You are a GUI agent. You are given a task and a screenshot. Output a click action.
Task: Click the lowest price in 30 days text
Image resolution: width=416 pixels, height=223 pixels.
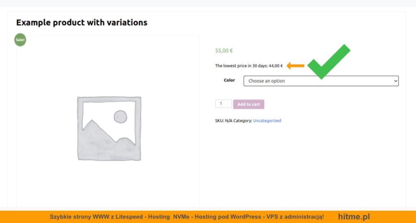241,66
